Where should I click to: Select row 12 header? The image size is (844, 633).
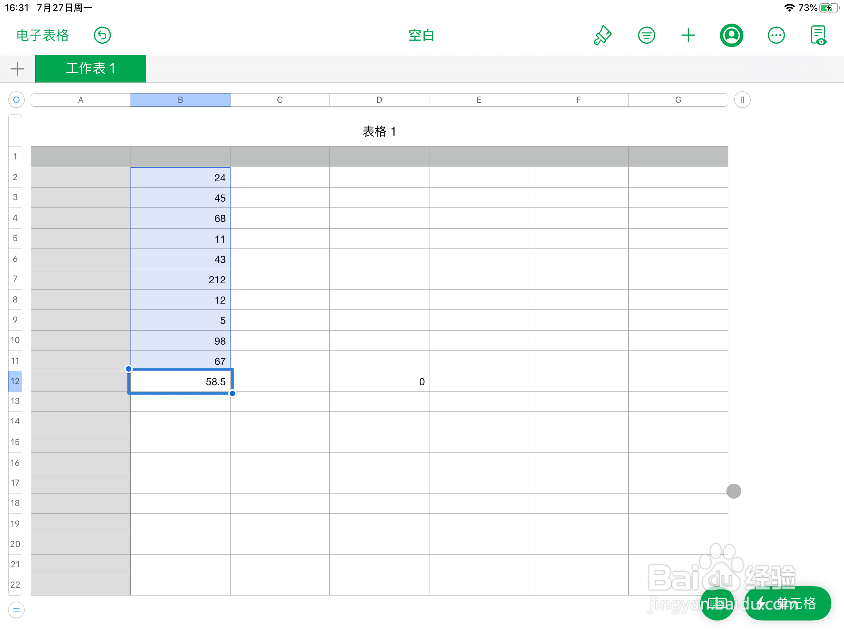pyautogui.click(x=15, y=381)
